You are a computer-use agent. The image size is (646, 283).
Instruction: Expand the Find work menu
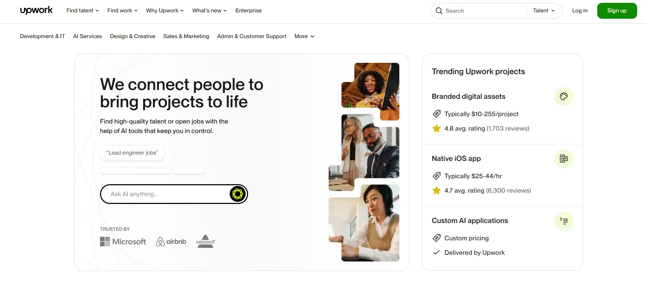(123, 11)
